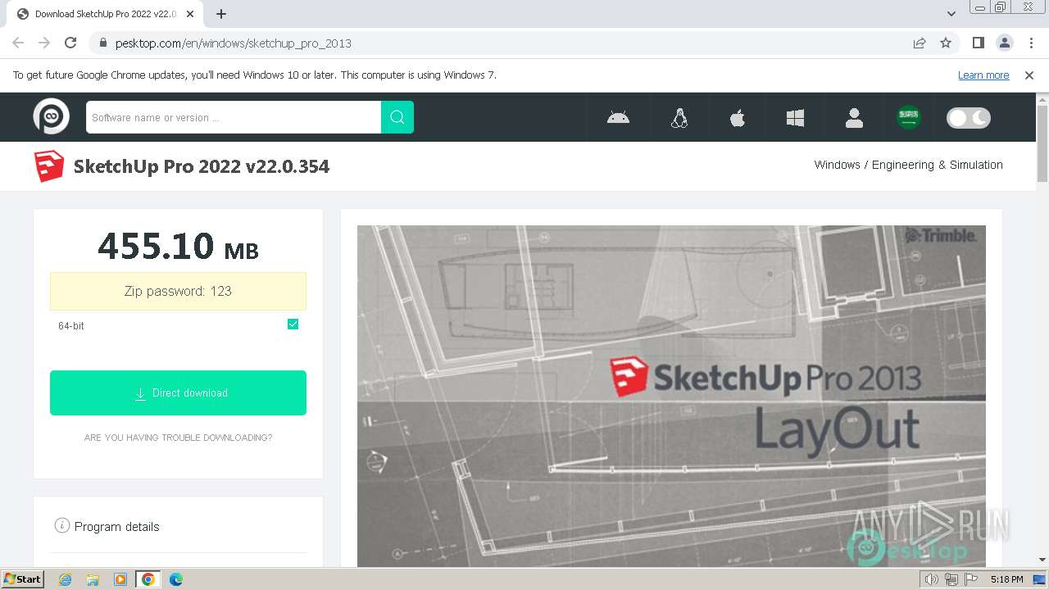Open the Learn more link

[x=983, y=75]
